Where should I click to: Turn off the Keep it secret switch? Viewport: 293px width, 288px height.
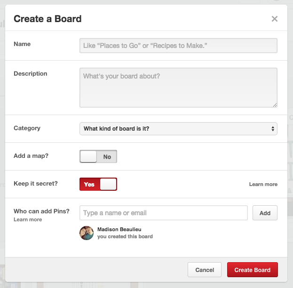pos(98,184)
